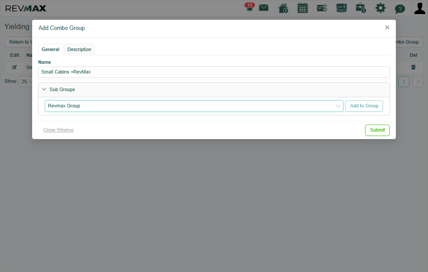Click the Close Window link

coord(59,130)
